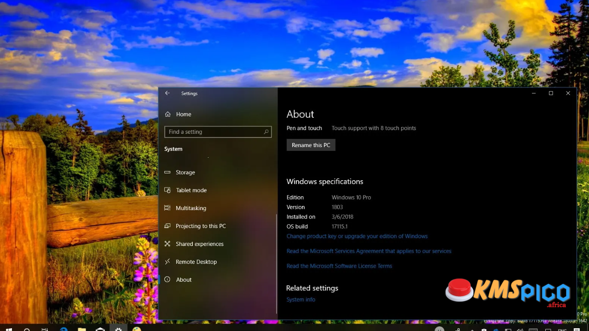Click the Windows 10 Pro edition value
This screenshot has width=589, height=331.
click(x=351, y=197)
